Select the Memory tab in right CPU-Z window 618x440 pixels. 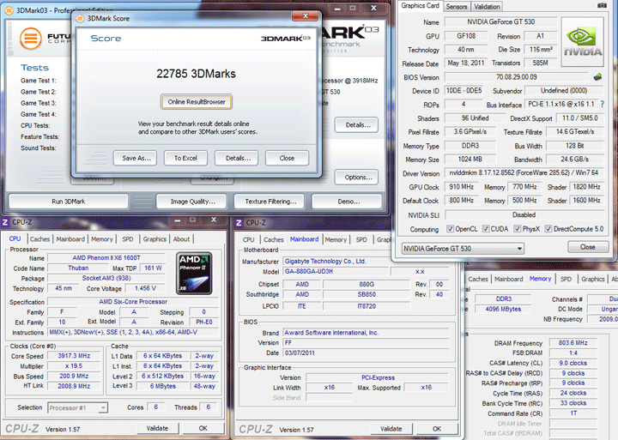tap(540, 279)
